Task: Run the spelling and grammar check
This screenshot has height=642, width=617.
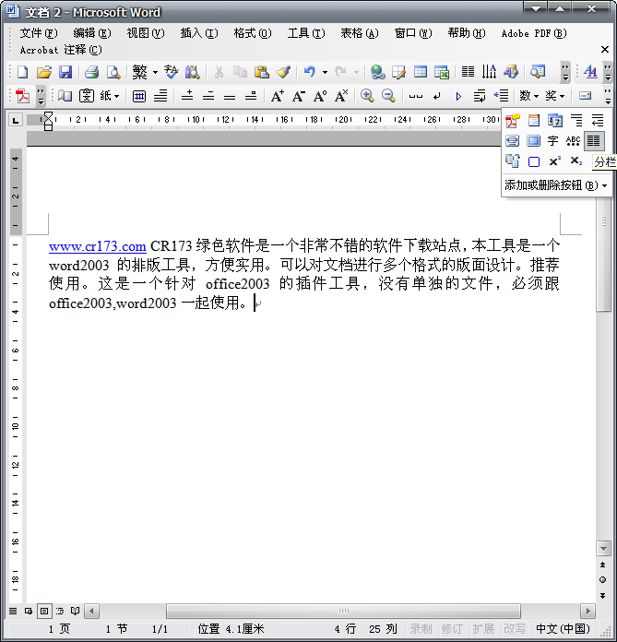Action: (x=171, y=72)
